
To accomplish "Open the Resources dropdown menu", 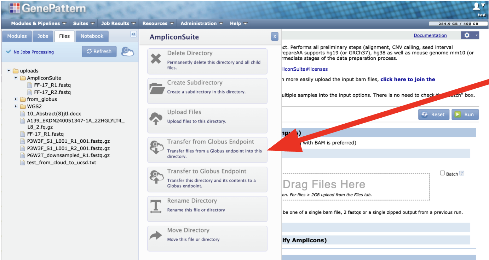I will tap(158, 23).
